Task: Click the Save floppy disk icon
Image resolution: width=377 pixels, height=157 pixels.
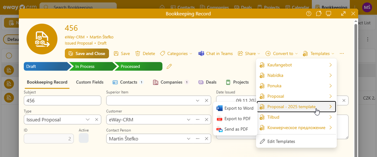Action: pos(116,54)
